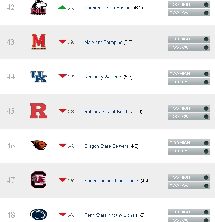215x222 pixels.
Task: Click the South Carolina Gamecocks logo
Action: coord(39,180)
